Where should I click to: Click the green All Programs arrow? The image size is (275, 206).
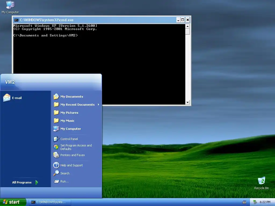[37, 182]
